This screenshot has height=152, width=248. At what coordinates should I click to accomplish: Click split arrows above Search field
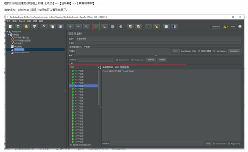[71, 55]
